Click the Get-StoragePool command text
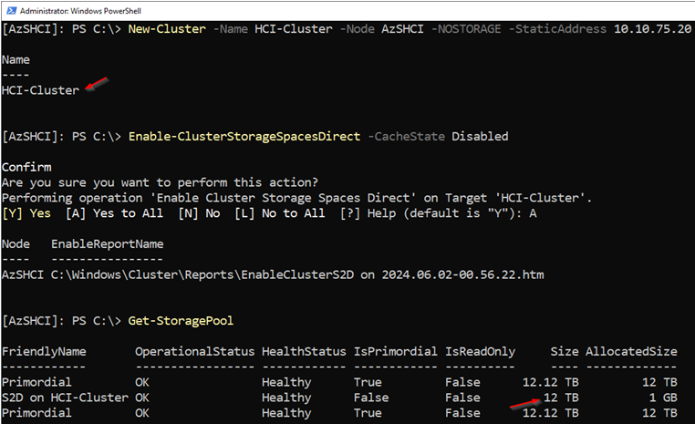 coord(181,321)
